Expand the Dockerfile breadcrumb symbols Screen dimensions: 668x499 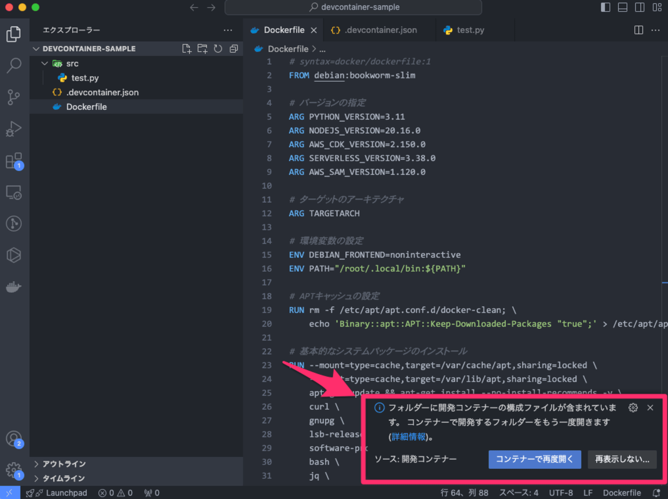[322, 49]
